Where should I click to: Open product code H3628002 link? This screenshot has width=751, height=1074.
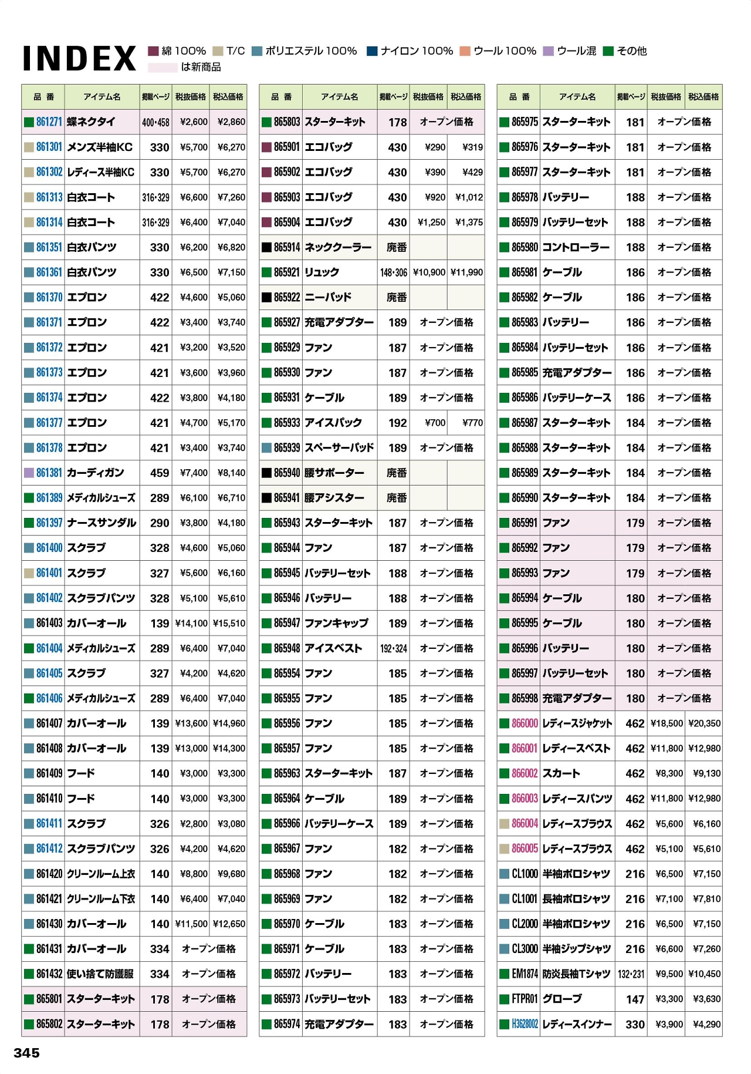click(525, 1024)
